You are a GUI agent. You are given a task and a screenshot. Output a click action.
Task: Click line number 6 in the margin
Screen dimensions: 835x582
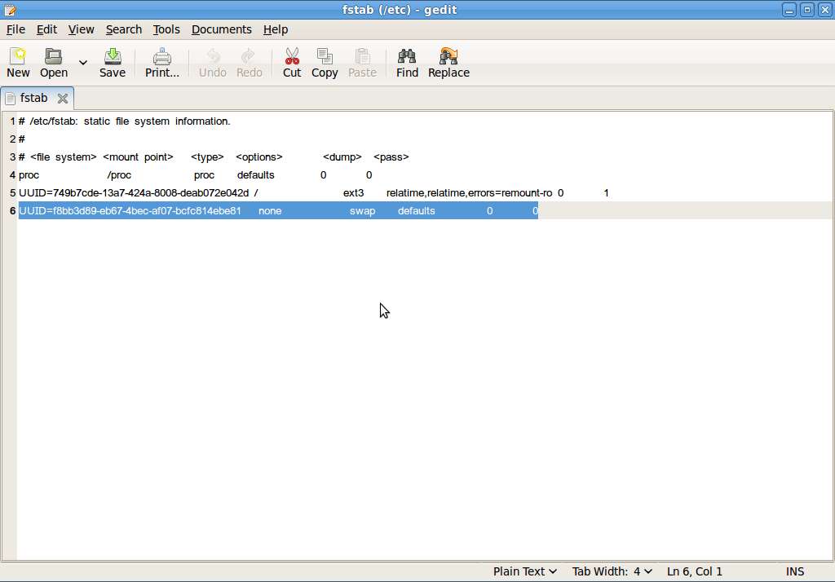(x=12, y=211)
